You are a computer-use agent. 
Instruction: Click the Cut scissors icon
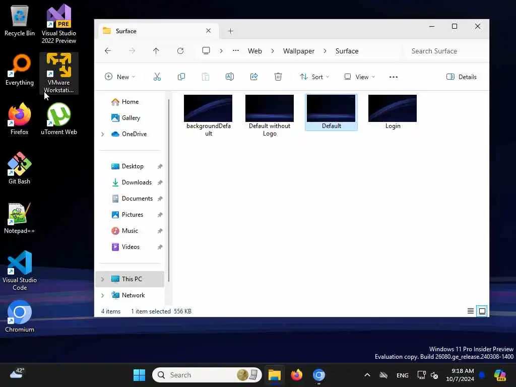point(157,77)
